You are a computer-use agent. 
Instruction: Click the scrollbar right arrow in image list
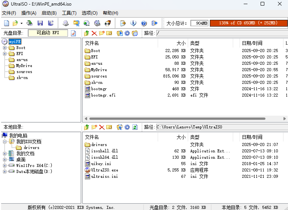coord(285,119)
